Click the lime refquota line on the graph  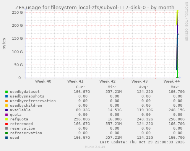[x=177, y=18]
